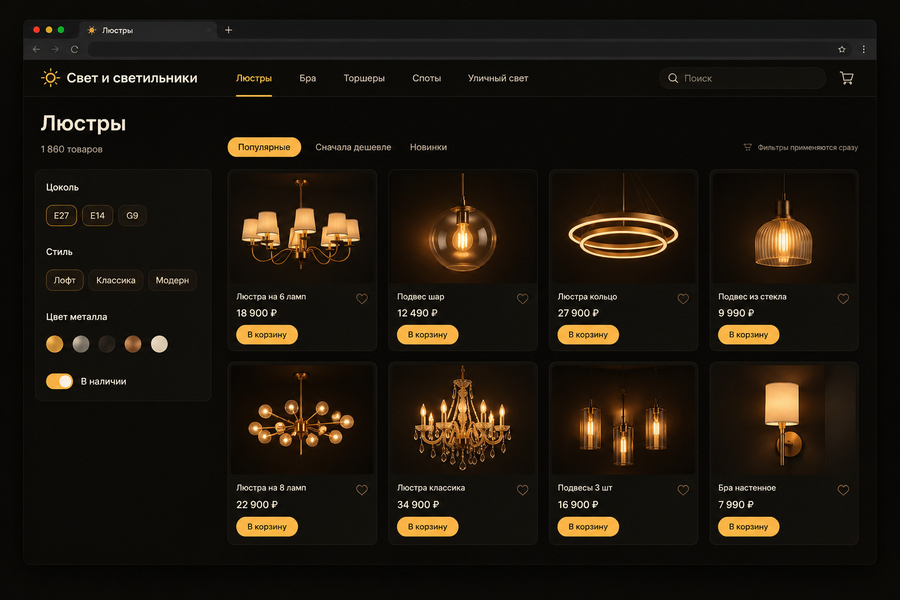Click price 34 900 ₽
The height and width of the screenshot is (600, 900).
tap(418, 504)
